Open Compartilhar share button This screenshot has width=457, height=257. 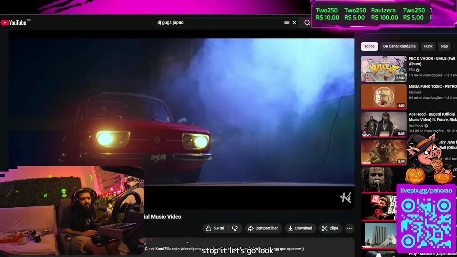(263, 228)
